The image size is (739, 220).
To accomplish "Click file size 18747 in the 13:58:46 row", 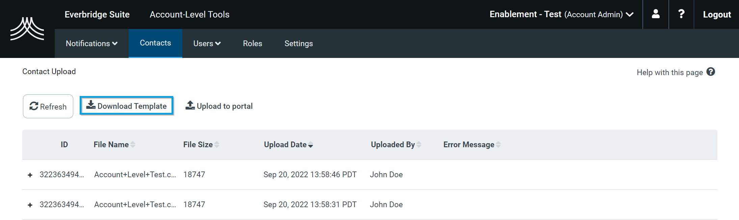I will coord(194,175).
